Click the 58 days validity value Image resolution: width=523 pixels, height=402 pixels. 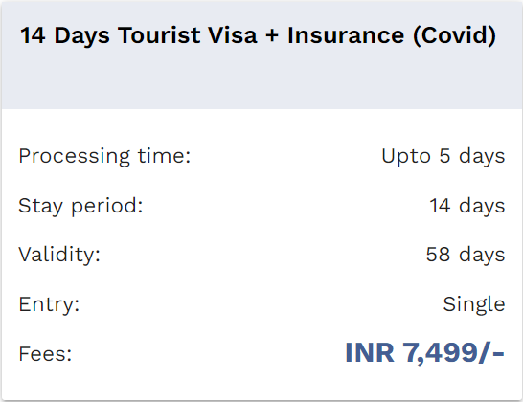[466, 255]
